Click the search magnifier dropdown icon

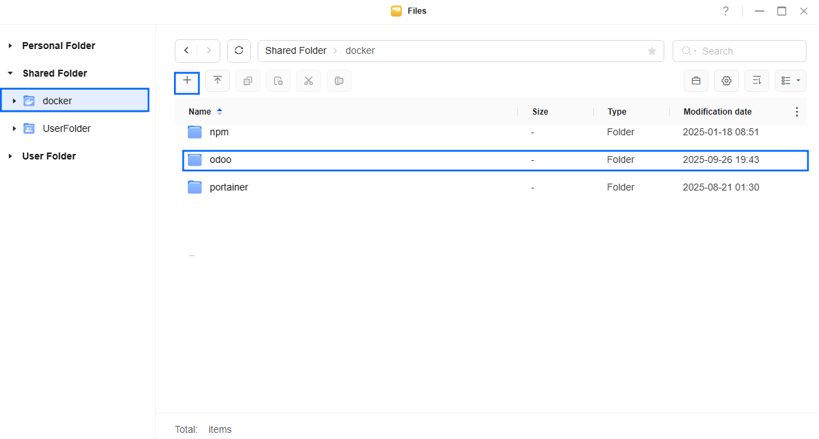pyautogui.click(x=689, y=50)
